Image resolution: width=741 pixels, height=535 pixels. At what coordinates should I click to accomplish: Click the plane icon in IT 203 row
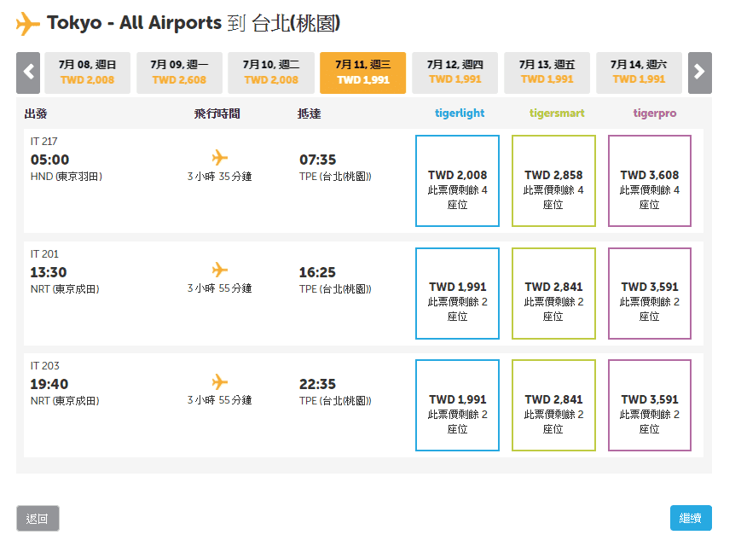[x=220, y=381]
